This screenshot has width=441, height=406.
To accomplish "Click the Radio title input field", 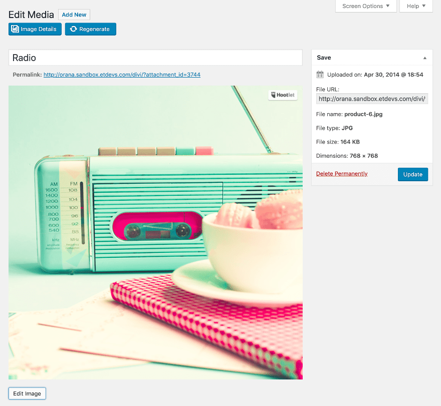I will (155, 58).
